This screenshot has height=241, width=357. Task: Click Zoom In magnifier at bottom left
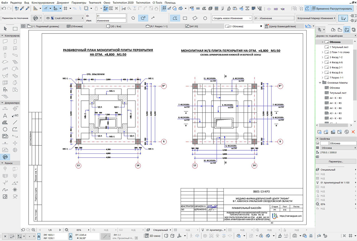tap(33, 230)
